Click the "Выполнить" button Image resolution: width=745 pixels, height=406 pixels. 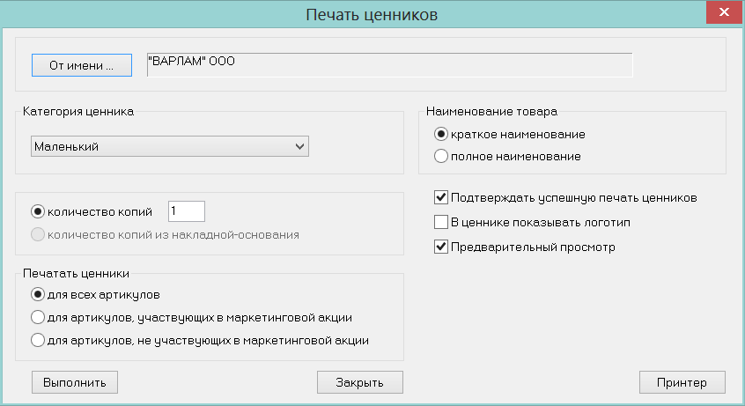75,382
